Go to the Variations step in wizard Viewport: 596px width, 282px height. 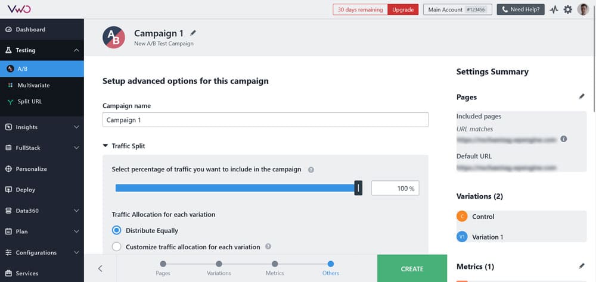pos(219,264)
